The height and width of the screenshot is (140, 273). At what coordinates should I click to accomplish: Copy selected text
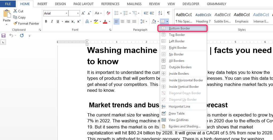[x=19, y=17]
